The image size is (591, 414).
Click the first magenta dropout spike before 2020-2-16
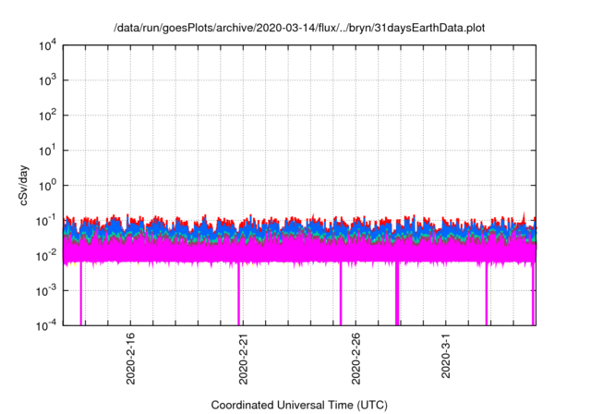pyautogui.click(x=80, y=294)
